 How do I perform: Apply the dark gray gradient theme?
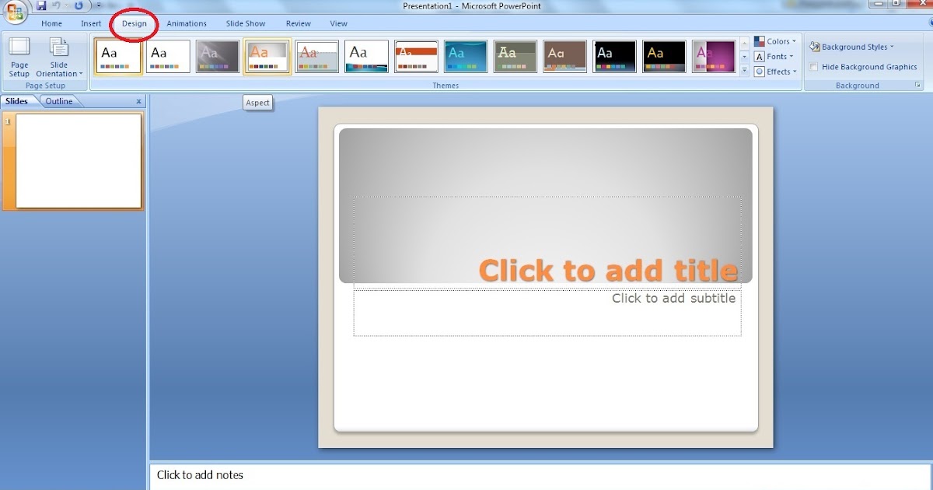coord(218,57)
